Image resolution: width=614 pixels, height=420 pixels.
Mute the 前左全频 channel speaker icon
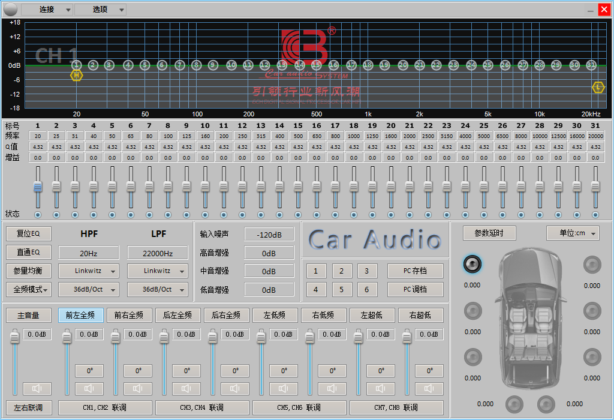point(89,388)
